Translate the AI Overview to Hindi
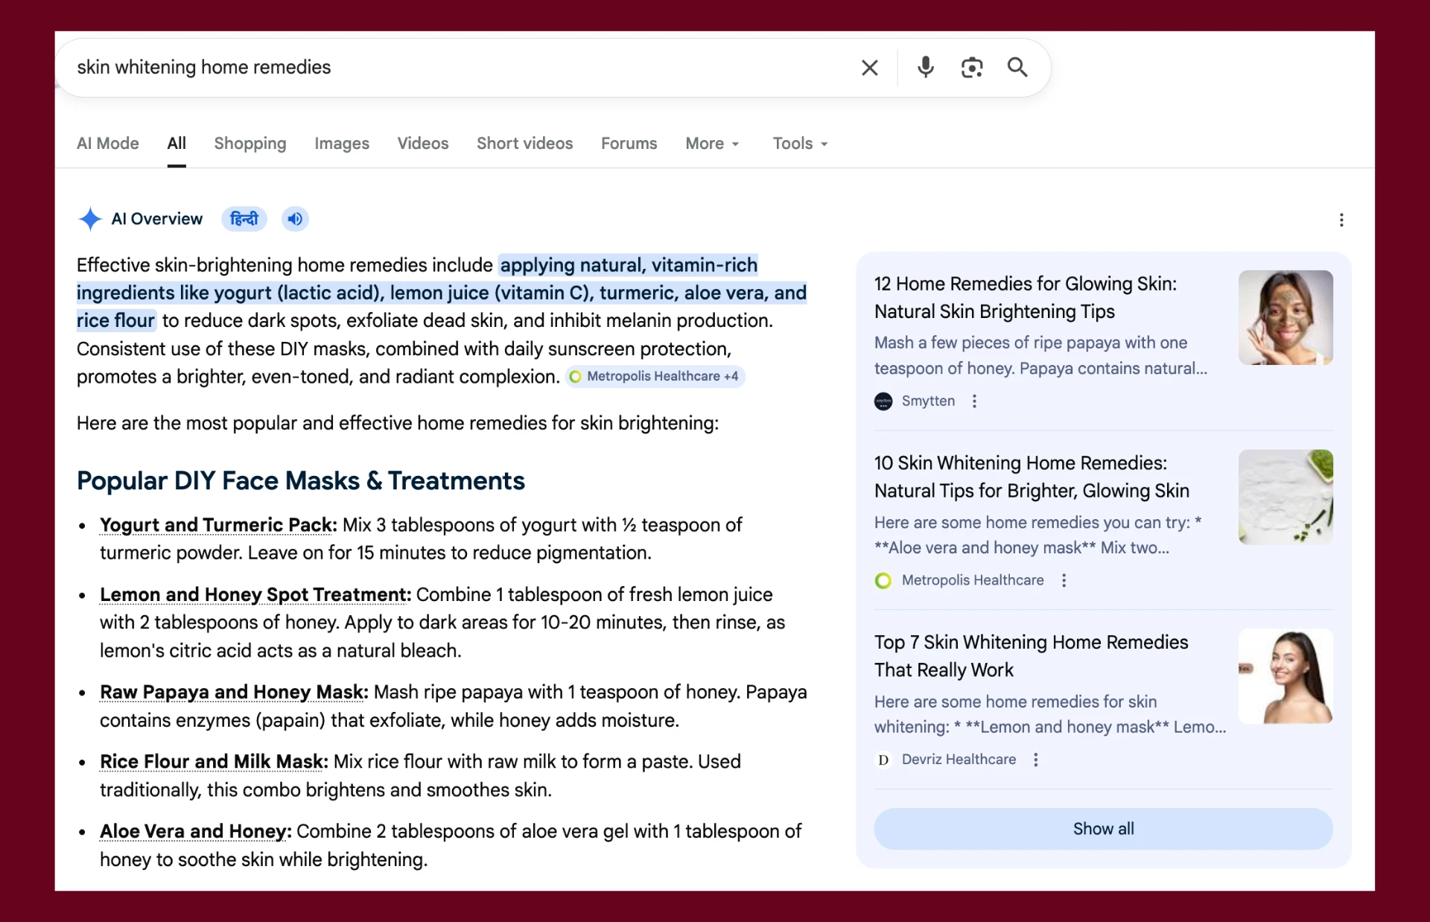Viewport: 1430px width, 922px height. click(x=244, y=218)
